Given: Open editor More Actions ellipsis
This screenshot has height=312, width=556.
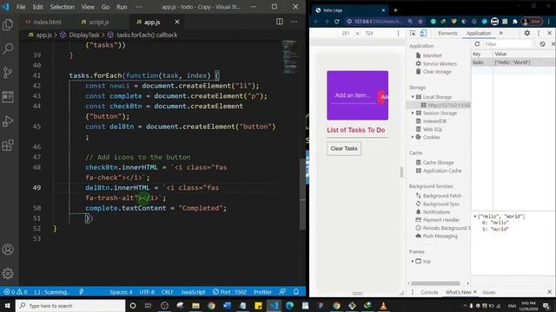Looking at the screenshot, I should click(295, 22).
